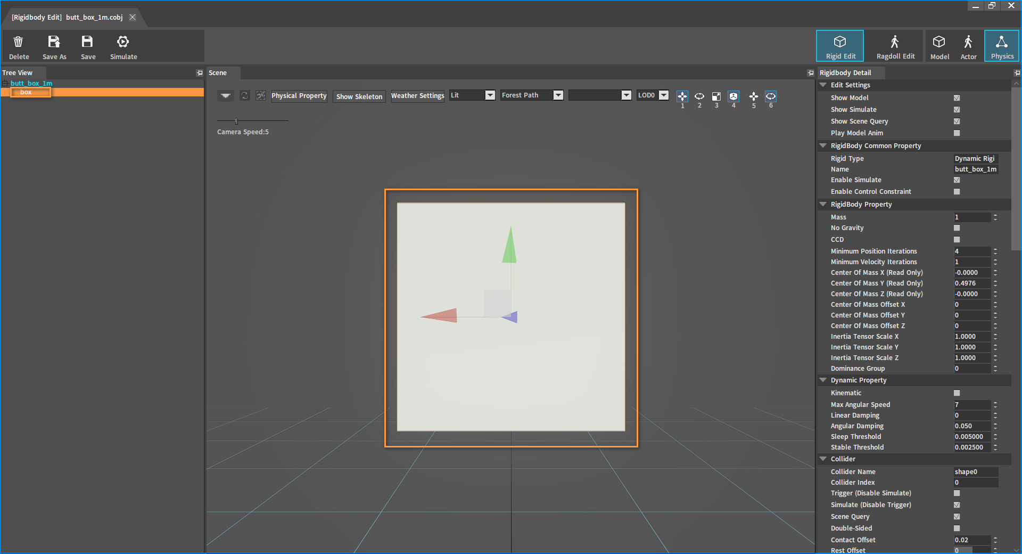1022x554 pixels.
Task: Check the No Gravity checkbox
Action: pos(957,228)
